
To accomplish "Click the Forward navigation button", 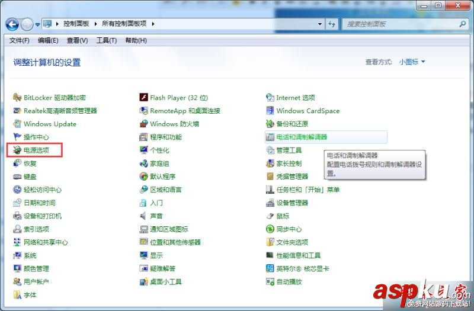I will tap(27, 24).
